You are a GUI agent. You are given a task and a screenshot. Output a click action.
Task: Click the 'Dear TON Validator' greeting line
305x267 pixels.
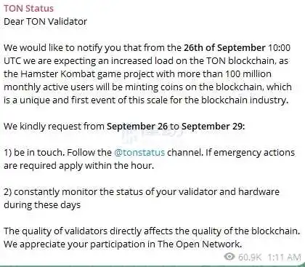(45, 22)
